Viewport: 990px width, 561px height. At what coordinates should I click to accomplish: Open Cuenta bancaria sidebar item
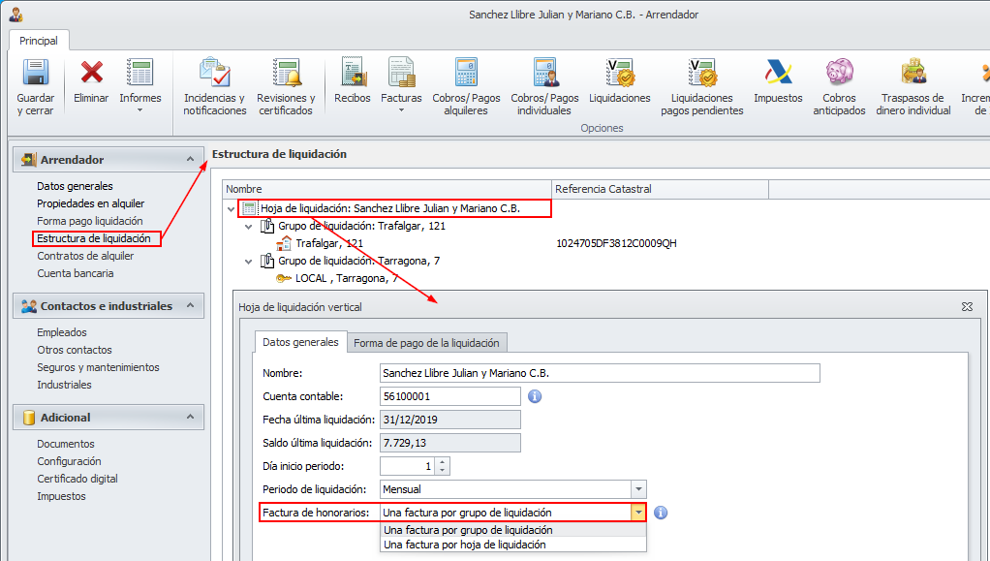(76, 273)
